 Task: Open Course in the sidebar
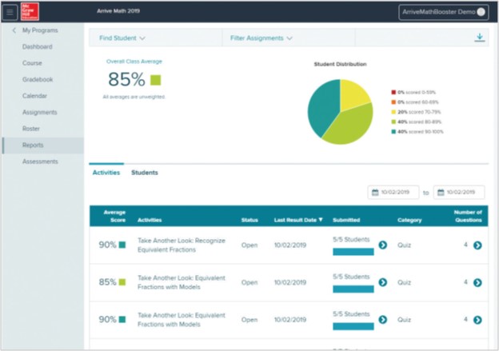tap(32, 63)
